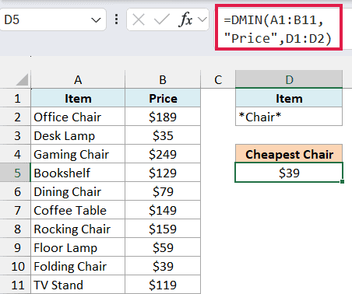Select row 5 header
Viewport: 352px width, 294px height.
tap(16, 173)
